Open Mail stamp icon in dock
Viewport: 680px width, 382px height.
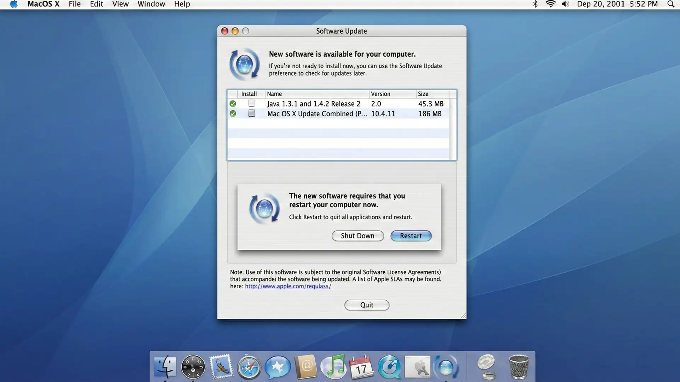click(x=221, y=366)
